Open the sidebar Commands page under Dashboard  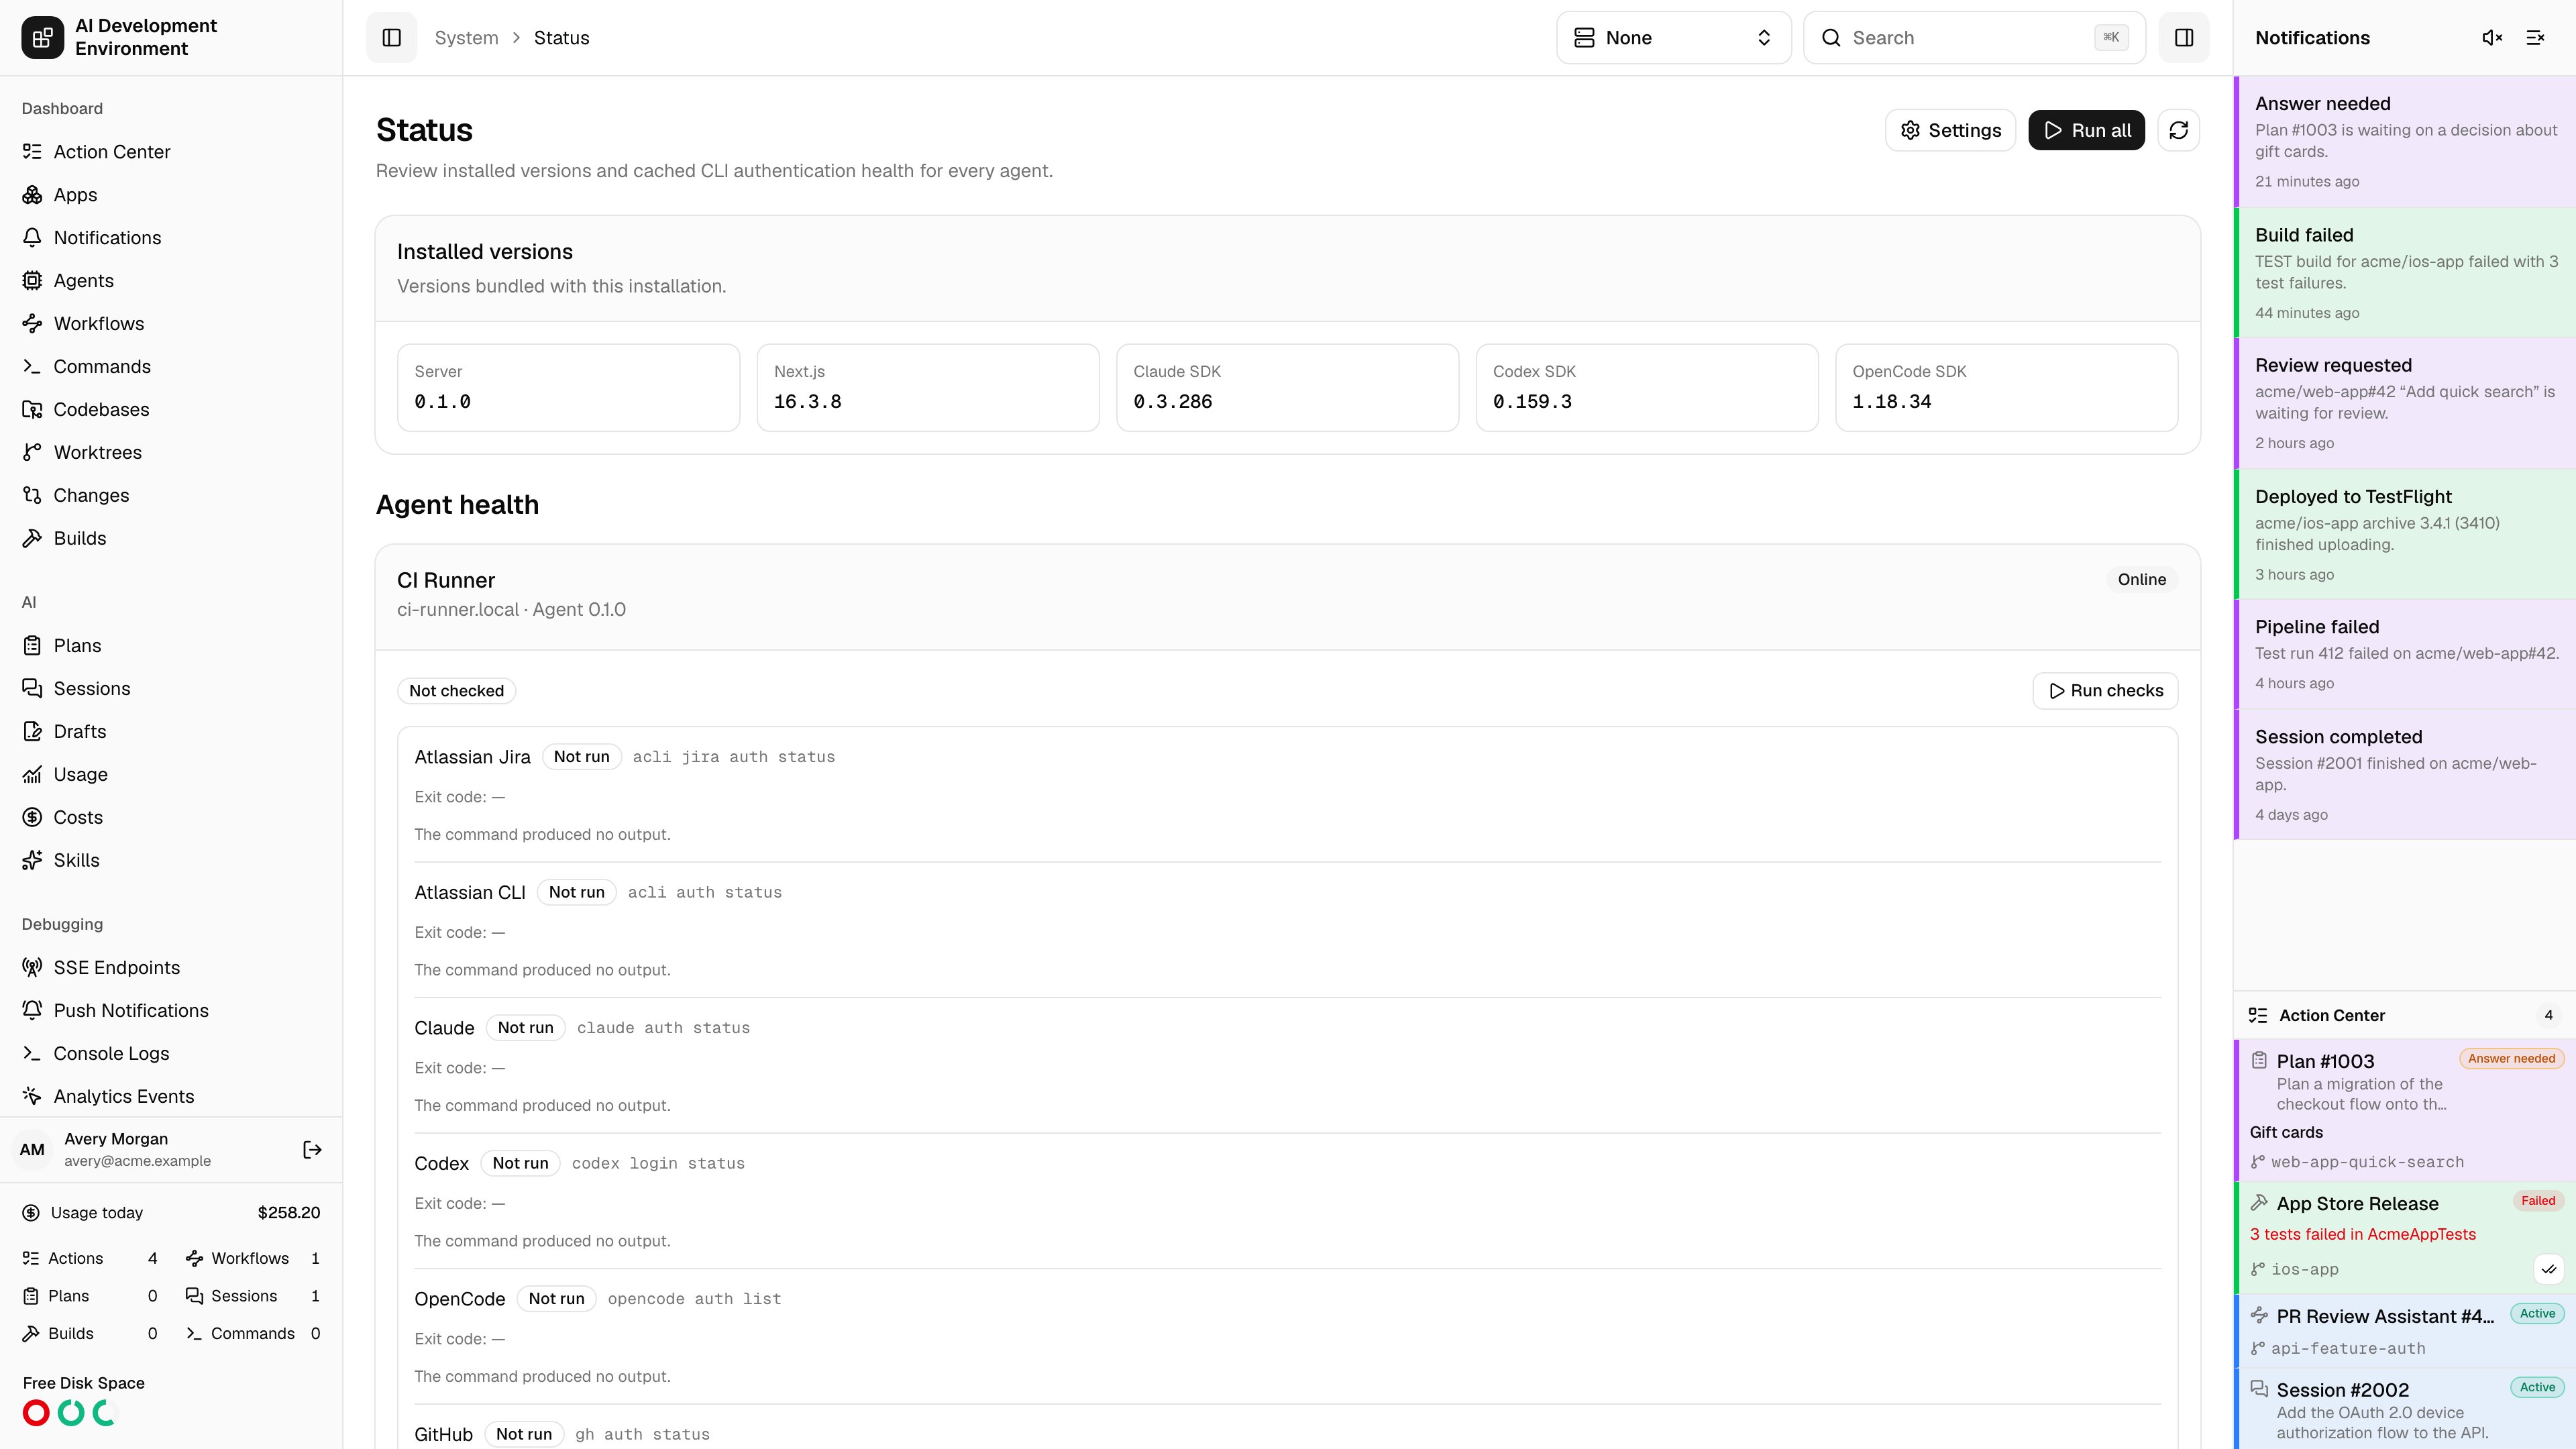click(x=171, y=367)
